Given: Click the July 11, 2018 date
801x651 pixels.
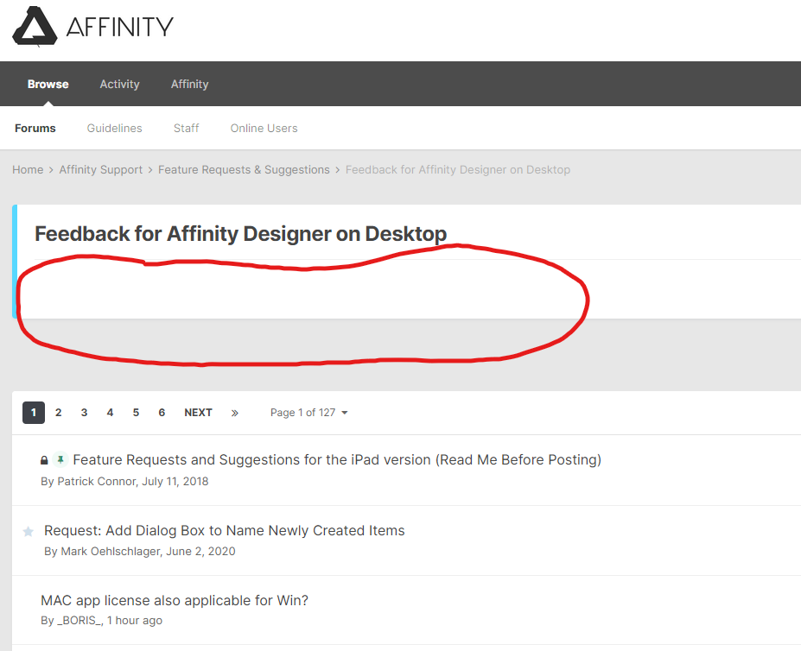Looking at the screenshot, I should (175, 482).
